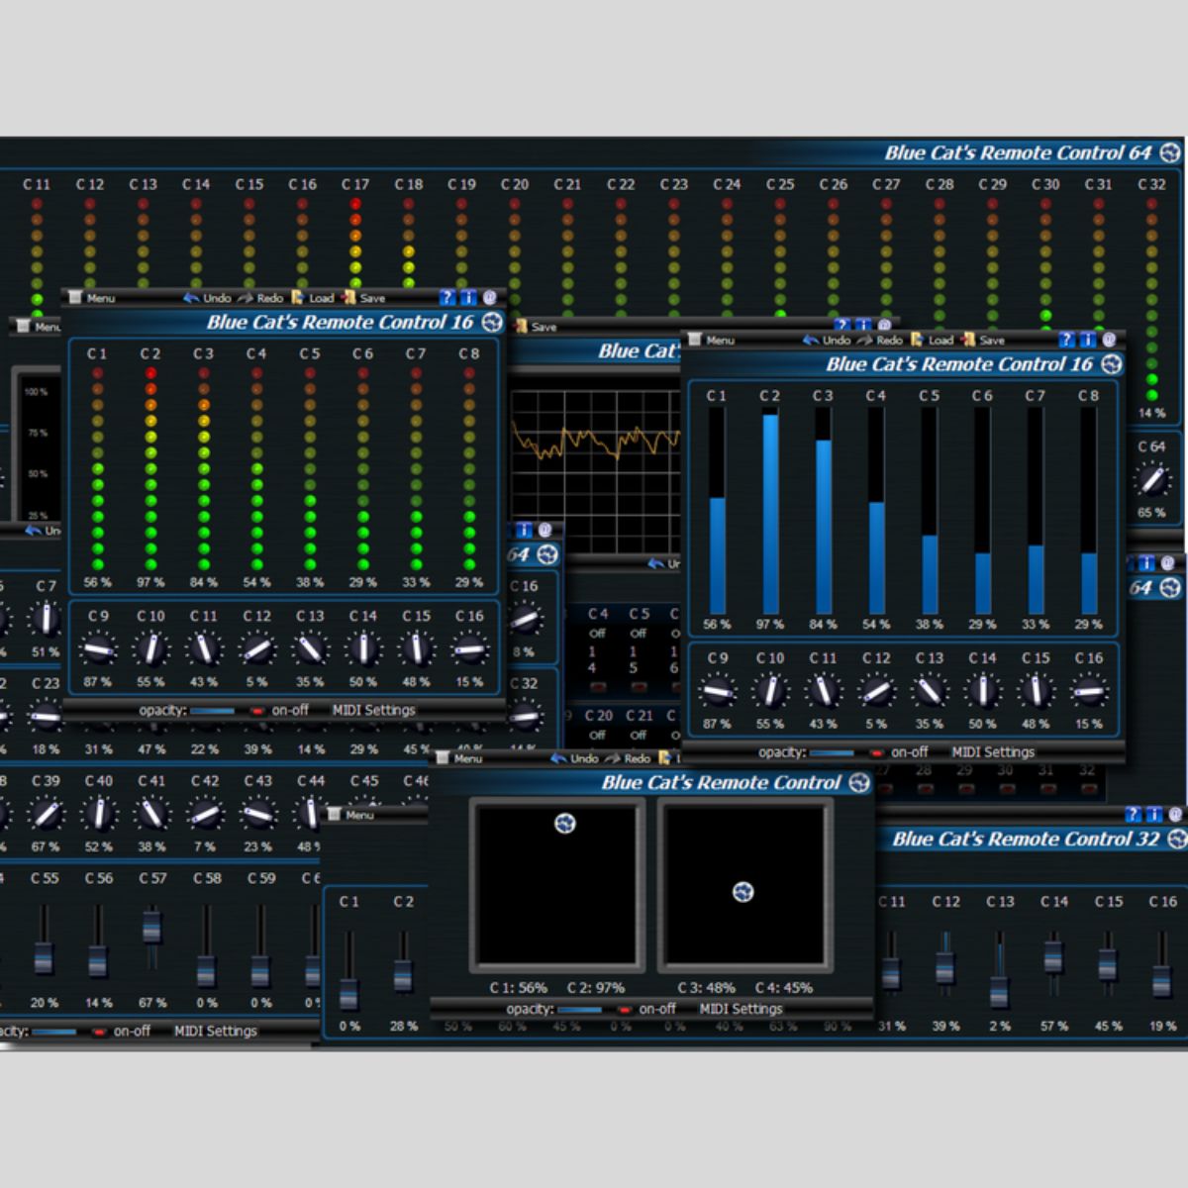Click the C55 fader showing 20%

click(x=44, y=958)
